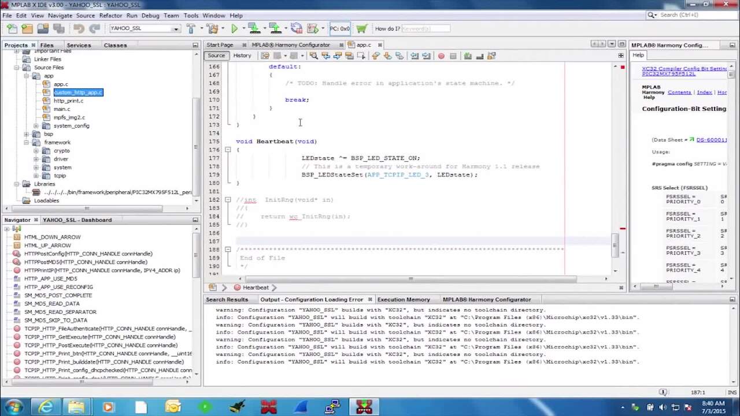Click the shopping cart icon in toolbar
Viewport: 740px width, 416px height.
[x=361, y=28]
